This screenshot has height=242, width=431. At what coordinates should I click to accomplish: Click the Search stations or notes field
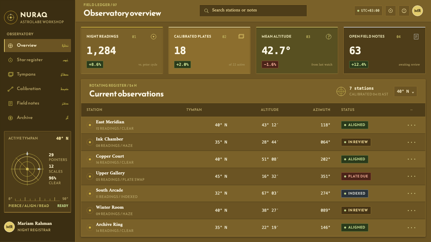click(x=253, y=11)
